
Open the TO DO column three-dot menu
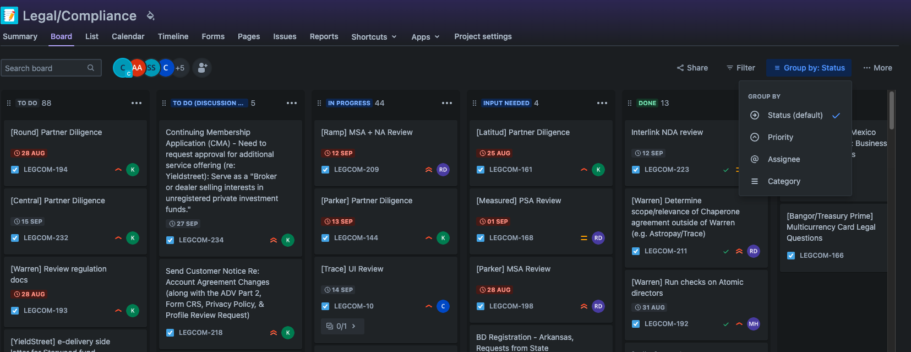pyautogui.click(x=137, y=103)
